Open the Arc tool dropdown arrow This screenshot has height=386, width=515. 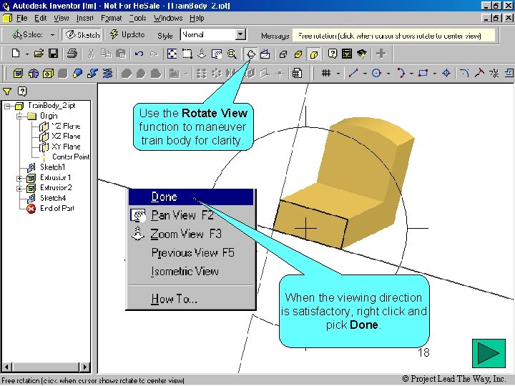pos(411,73)
